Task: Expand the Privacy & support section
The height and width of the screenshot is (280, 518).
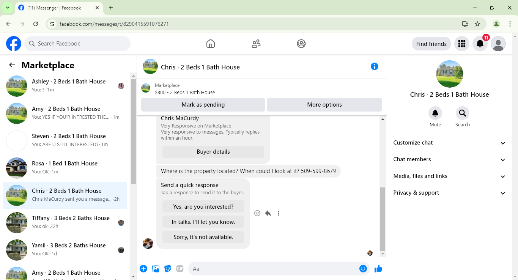Action: click(x=450, y=193)
